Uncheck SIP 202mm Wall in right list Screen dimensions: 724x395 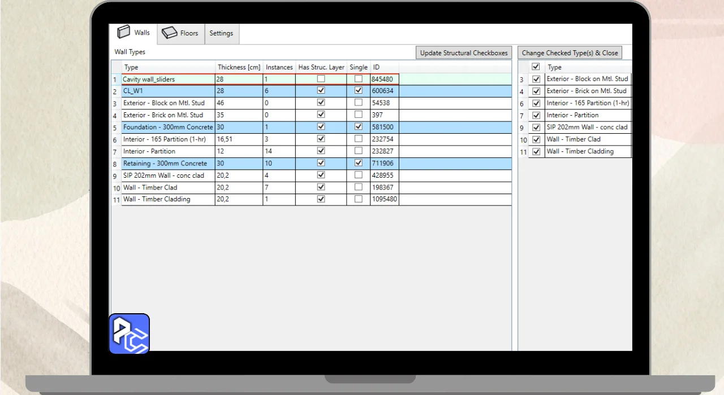536,127
